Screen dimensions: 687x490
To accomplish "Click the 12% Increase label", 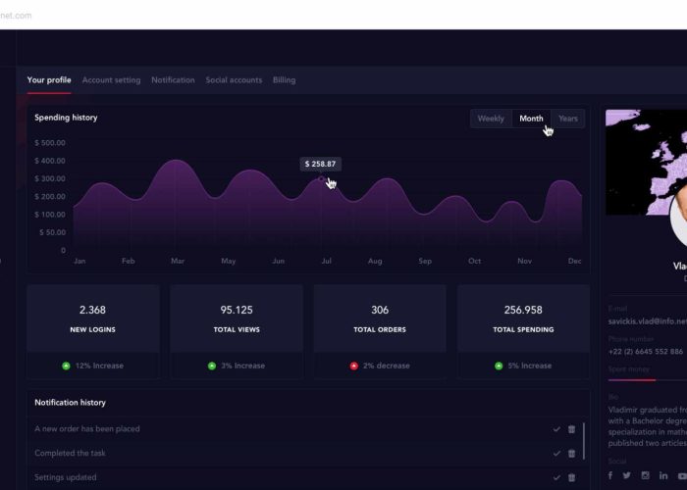I will point(99,366).
